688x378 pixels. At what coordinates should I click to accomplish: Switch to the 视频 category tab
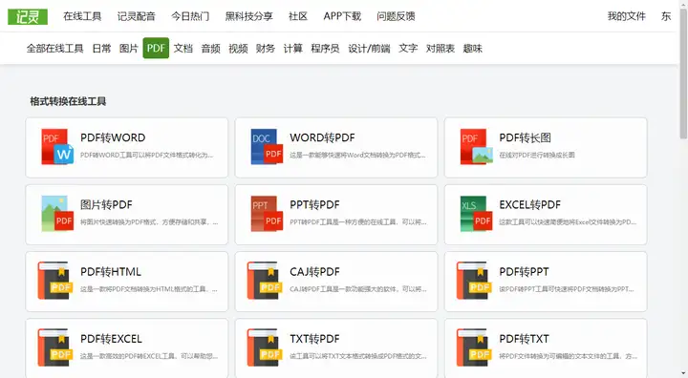[238, 49]
